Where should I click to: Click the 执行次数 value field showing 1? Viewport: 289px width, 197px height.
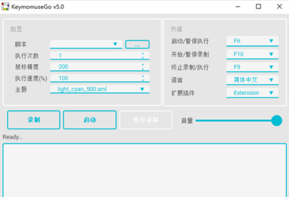click(100, 55)
